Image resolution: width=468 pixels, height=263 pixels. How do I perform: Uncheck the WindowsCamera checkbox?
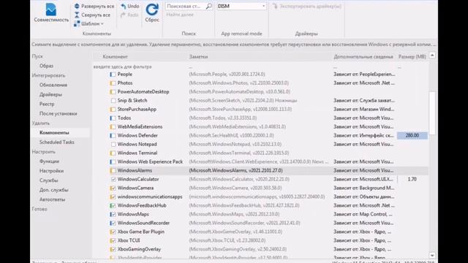click(113, 188)
